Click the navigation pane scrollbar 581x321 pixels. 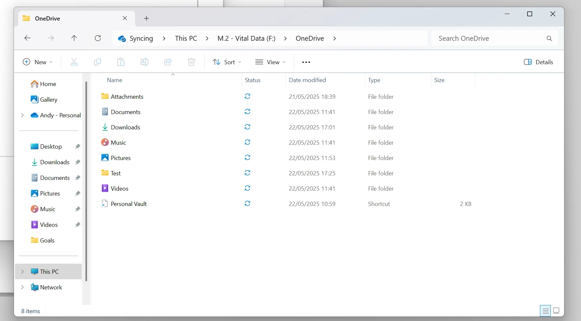click(x=86, y=181)
